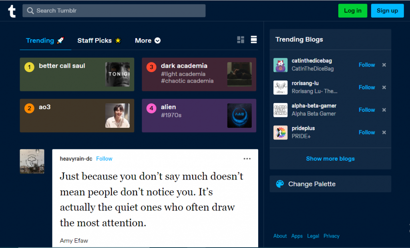Open alien trend thumbnail image
This screenshot has height=248, width=410.
point(239,116)
